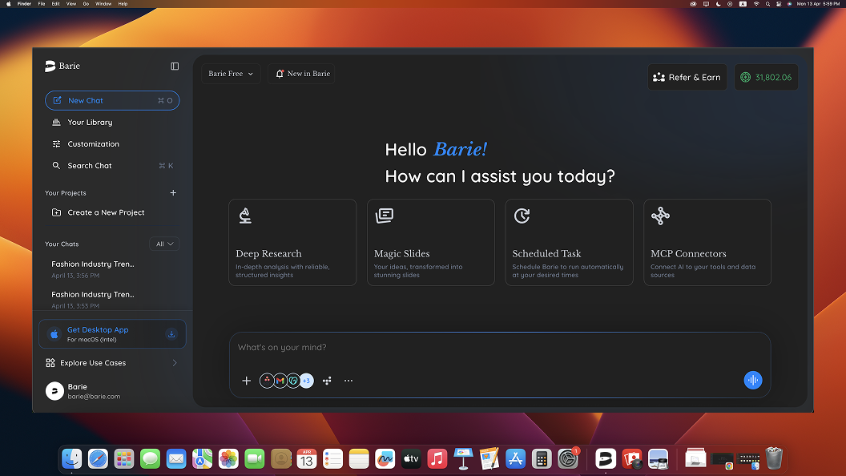Click the voice input waveform button
The image size is (846, 476).
coord(752,381)
